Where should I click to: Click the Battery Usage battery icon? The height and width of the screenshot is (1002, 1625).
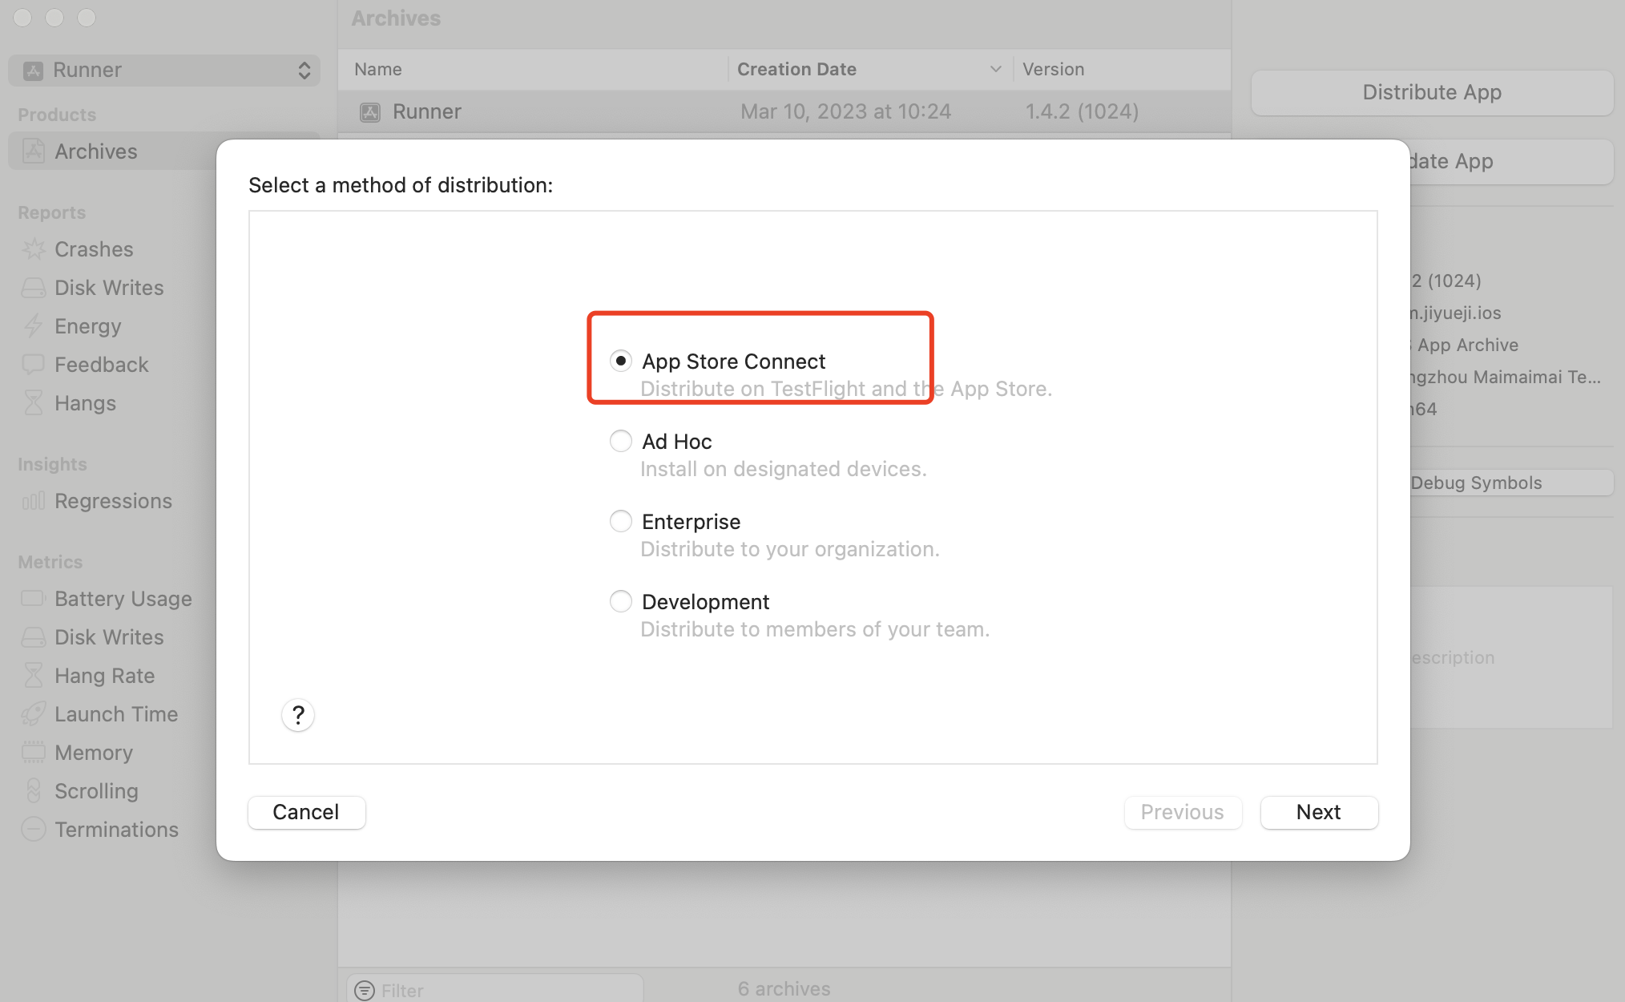pos(34,599)
